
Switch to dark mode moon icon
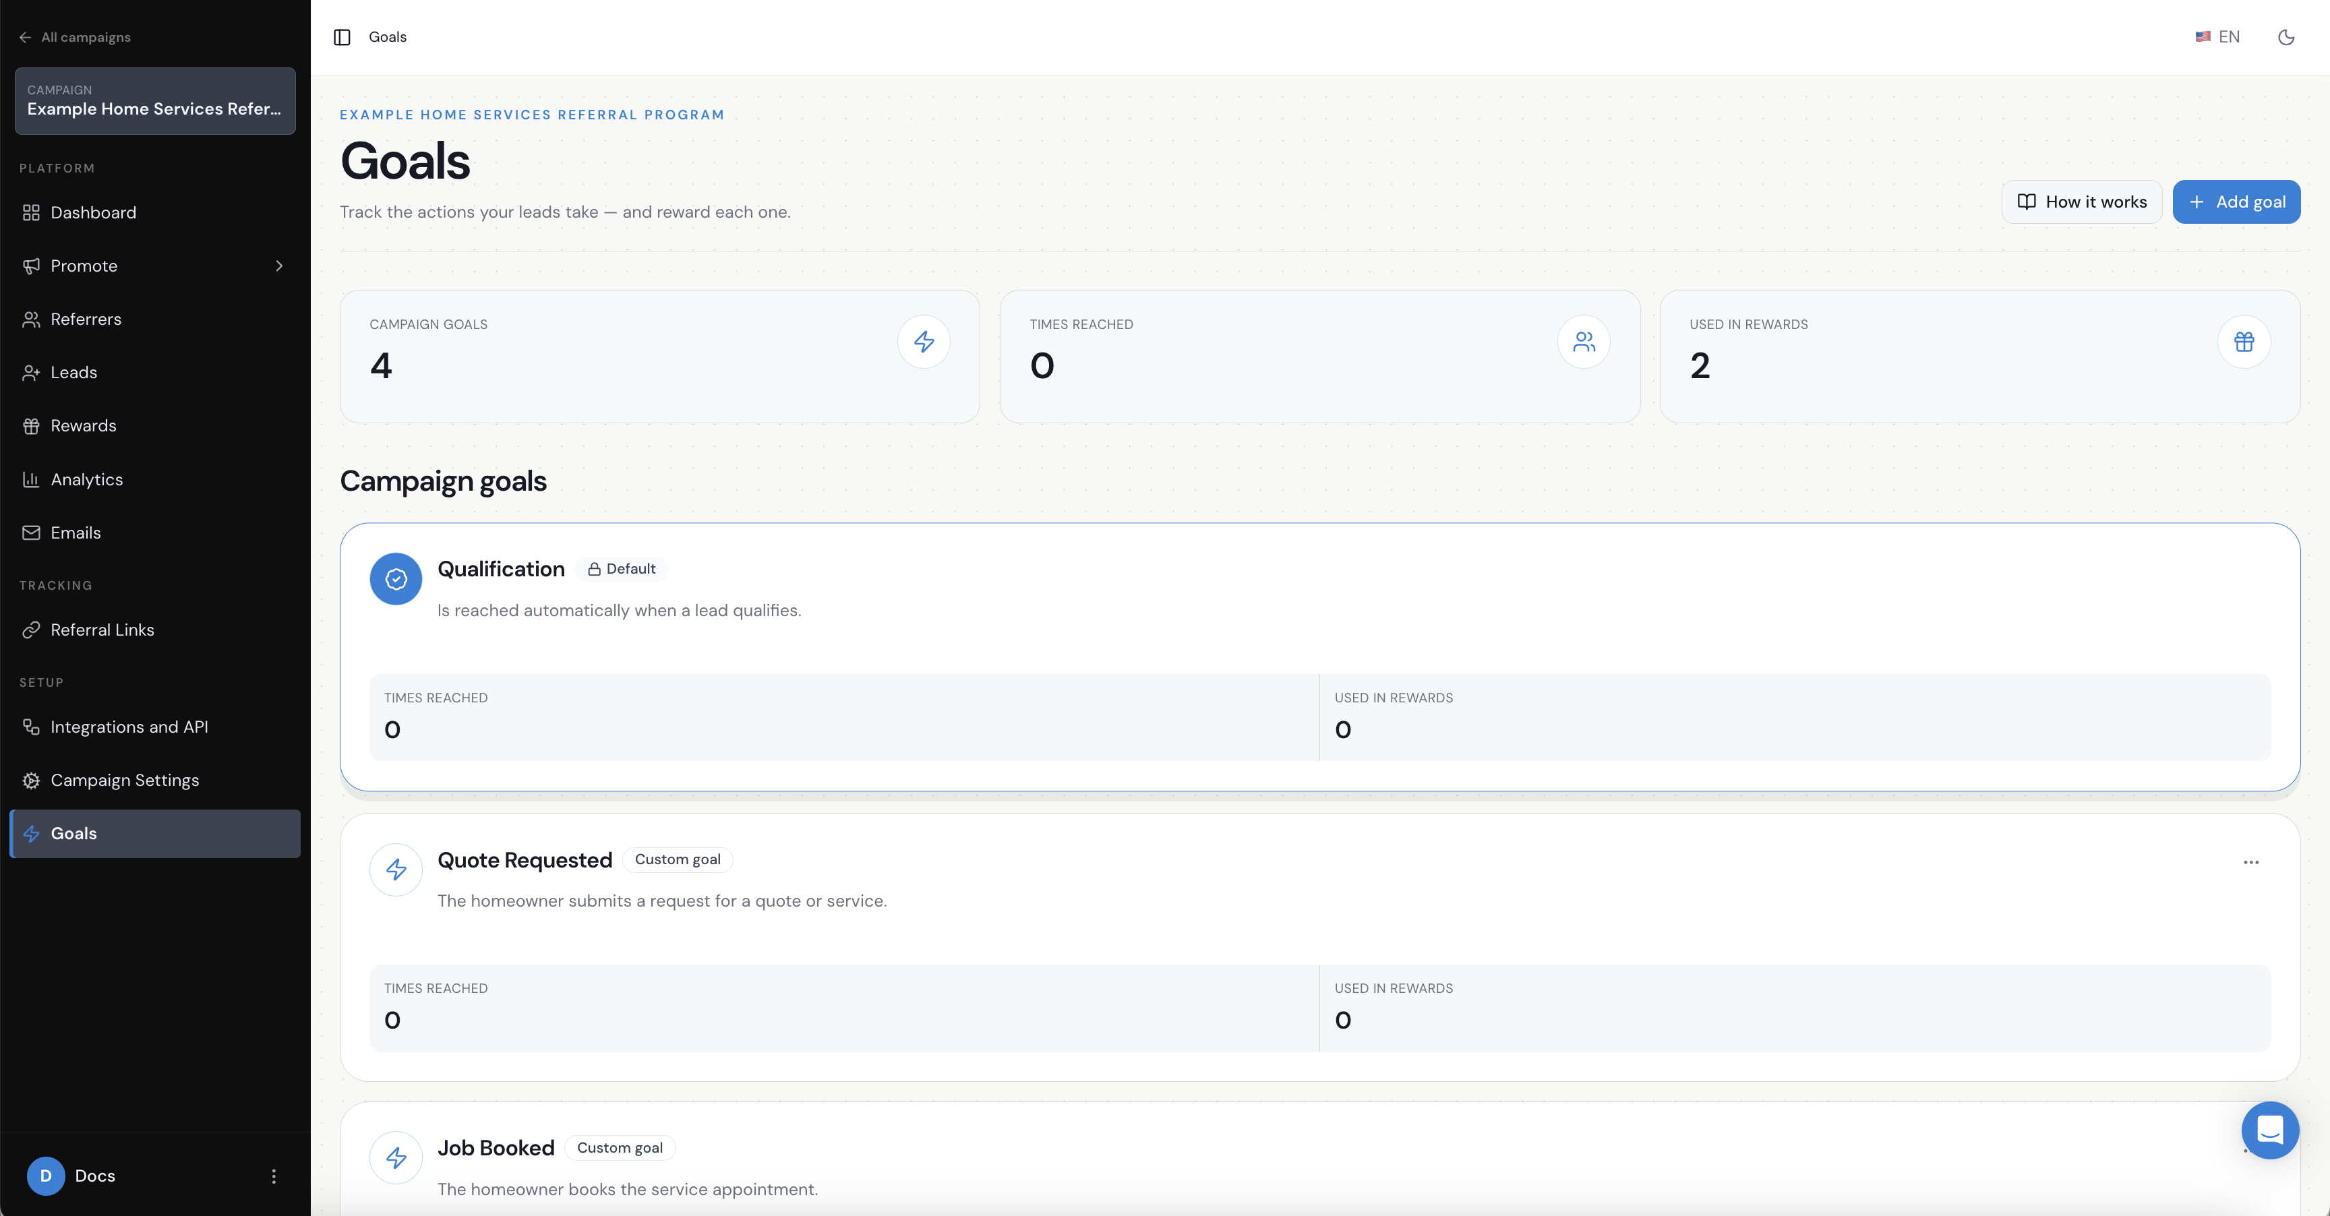coord(2286,37)
